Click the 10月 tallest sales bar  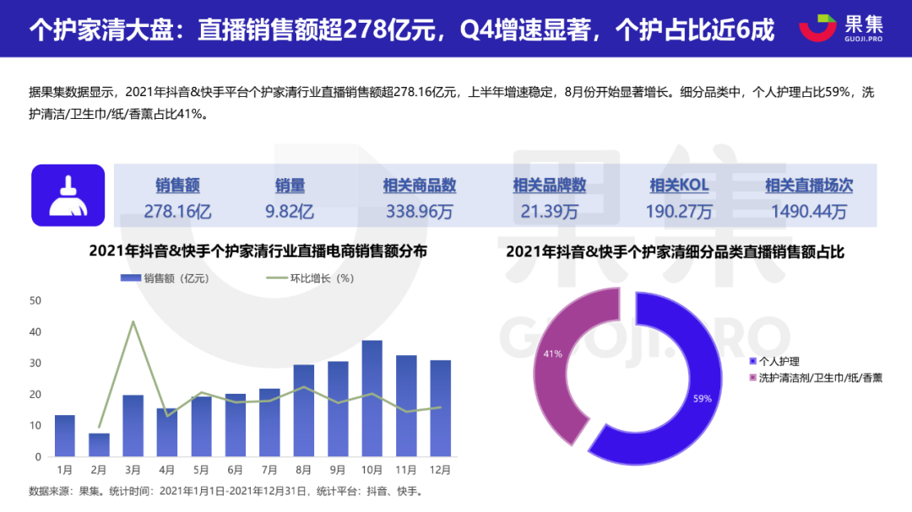(x=372, y=398)
